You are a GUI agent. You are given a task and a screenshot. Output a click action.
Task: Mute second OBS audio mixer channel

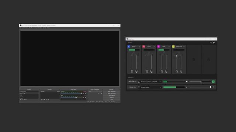coord(84,98)
